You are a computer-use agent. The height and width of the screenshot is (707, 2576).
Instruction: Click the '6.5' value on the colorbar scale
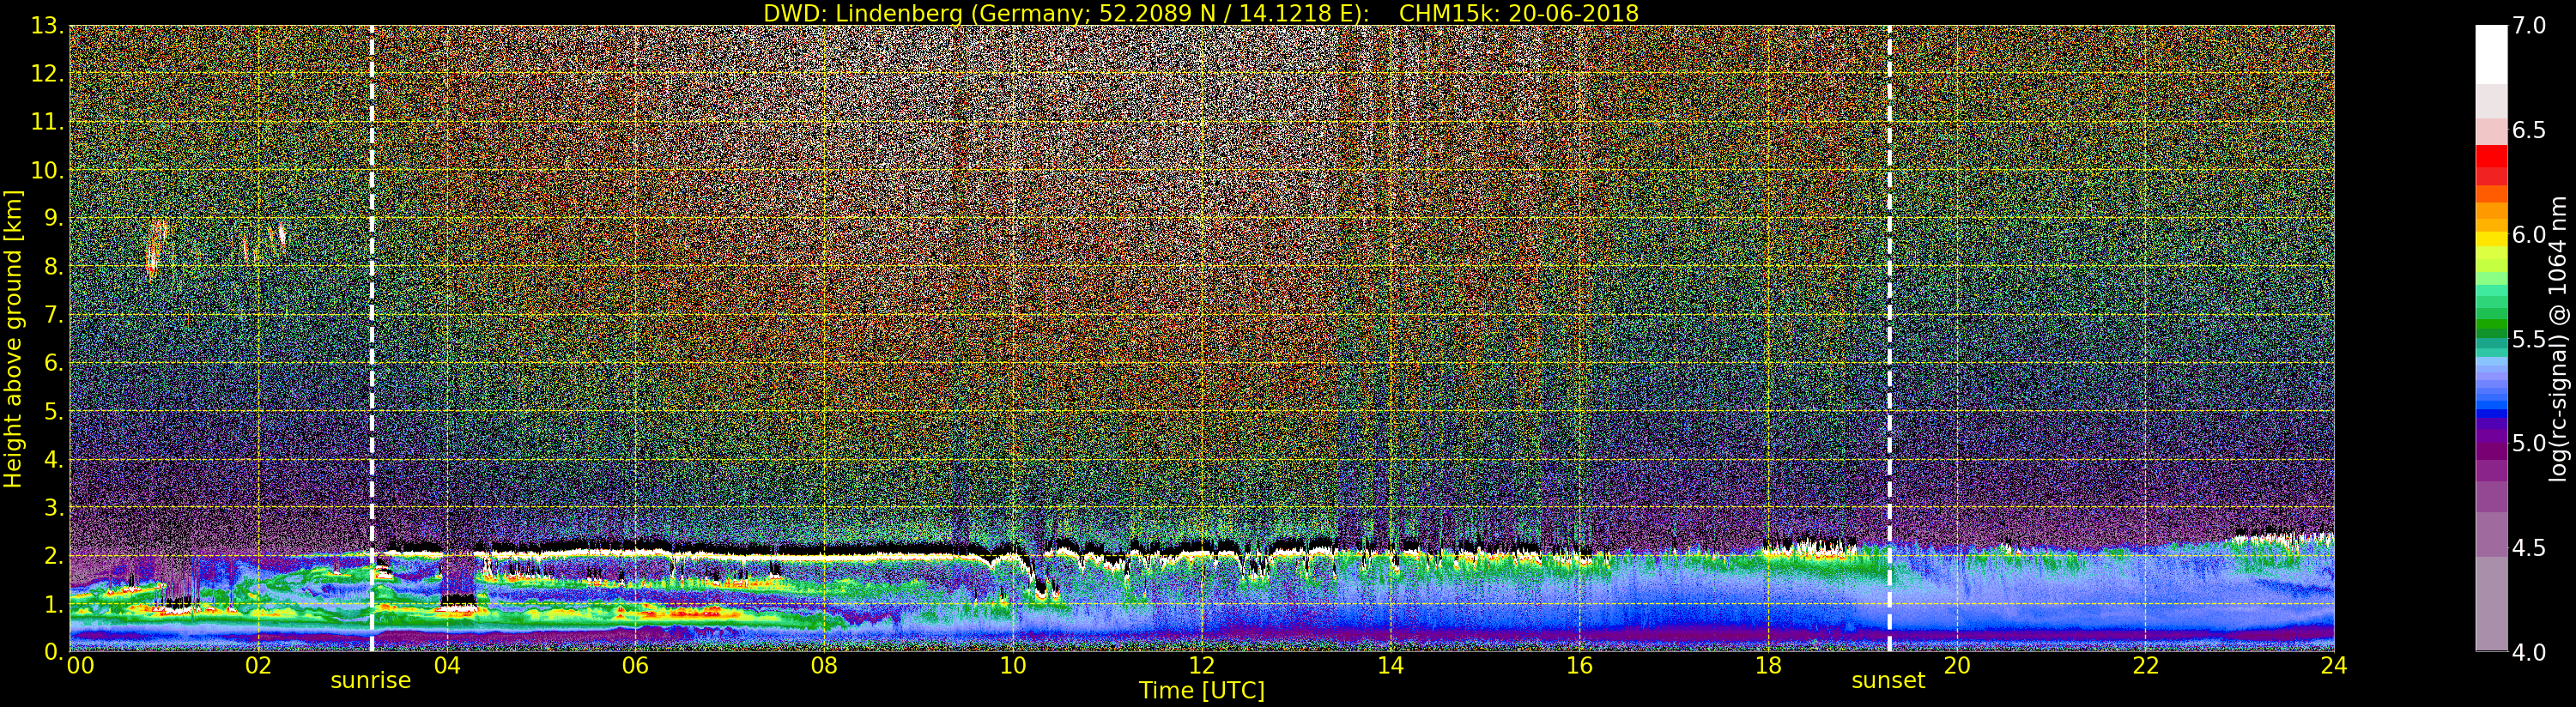[x=2530, y=130]
